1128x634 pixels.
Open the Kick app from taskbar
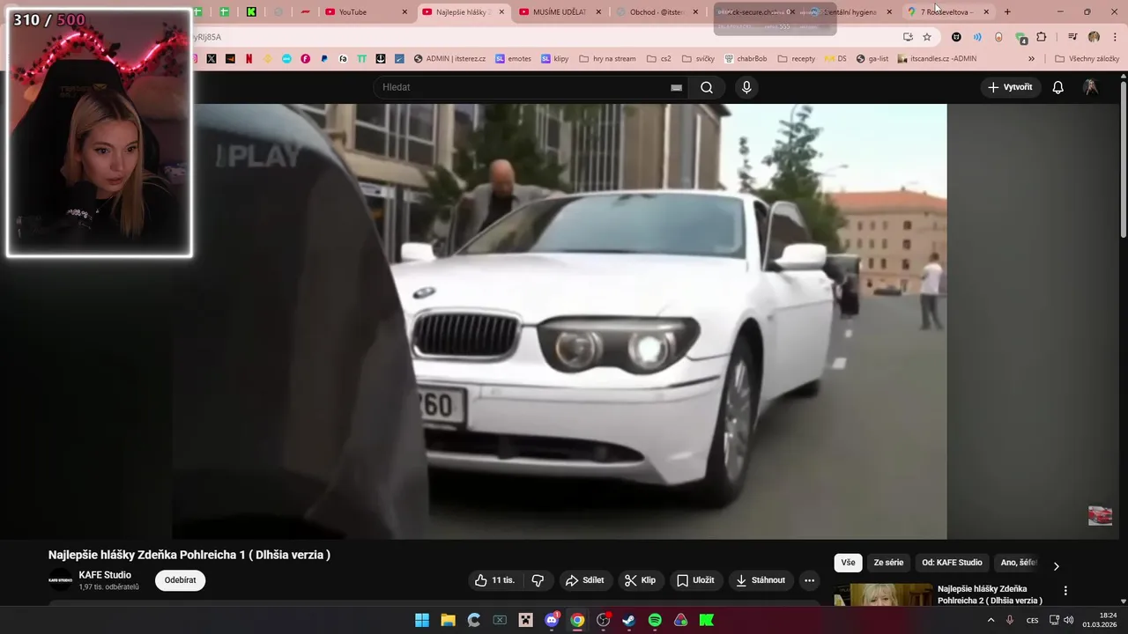(707, 620)
